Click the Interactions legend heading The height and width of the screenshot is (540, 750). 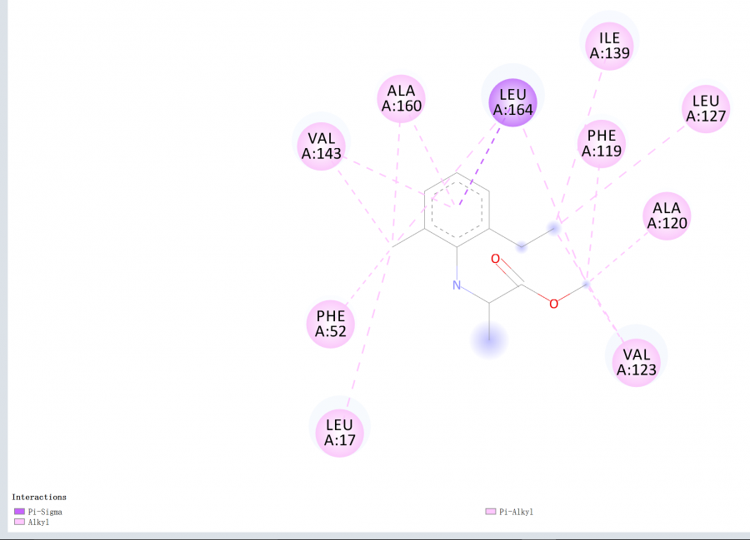pyautogui.click(x=39, y=497)
